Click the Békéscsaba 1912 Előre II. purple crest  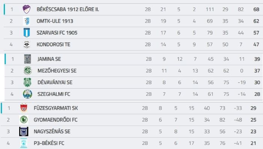[x=27, y=9]
